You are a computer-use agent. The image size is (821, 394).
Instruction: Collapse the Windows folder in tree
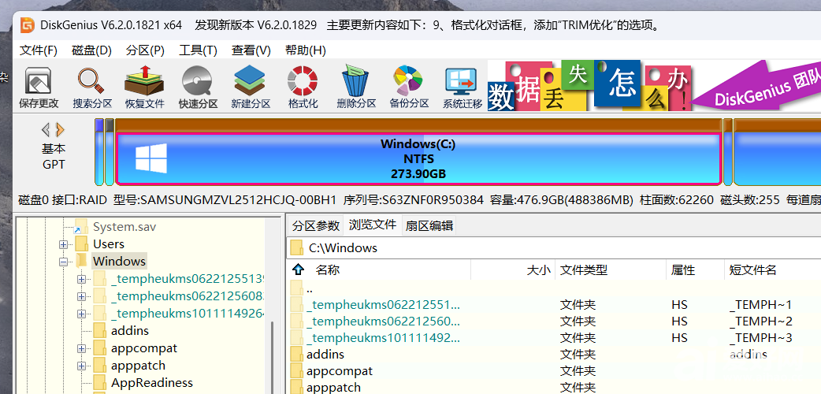point(63,262)
